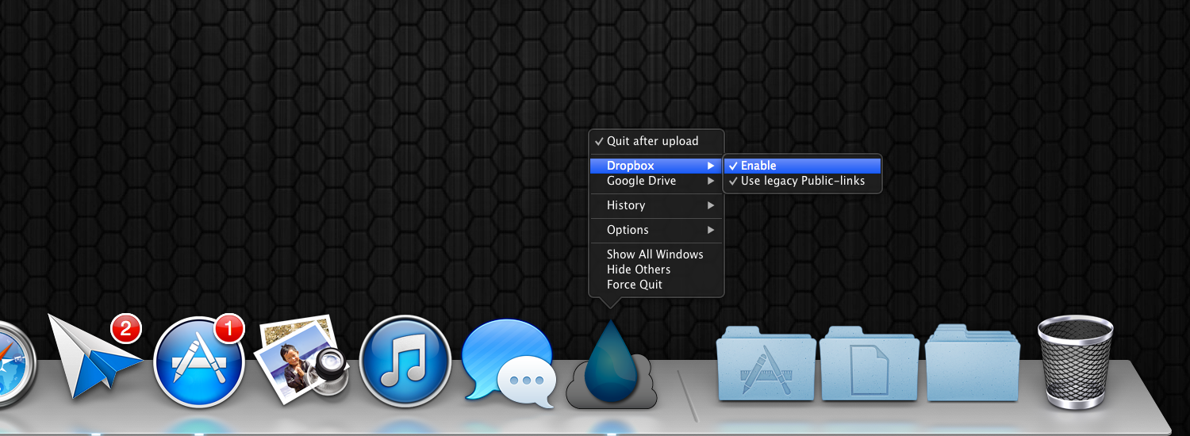Open the Applications folder stack
The width and height of the screenshot is (1190, 436).
(x=766, y=363)
